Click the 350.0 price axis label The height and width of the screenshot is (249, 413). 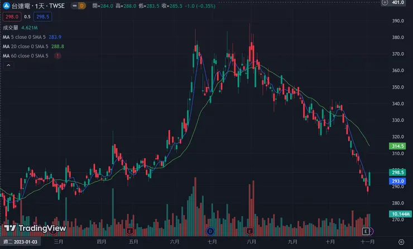398,87
